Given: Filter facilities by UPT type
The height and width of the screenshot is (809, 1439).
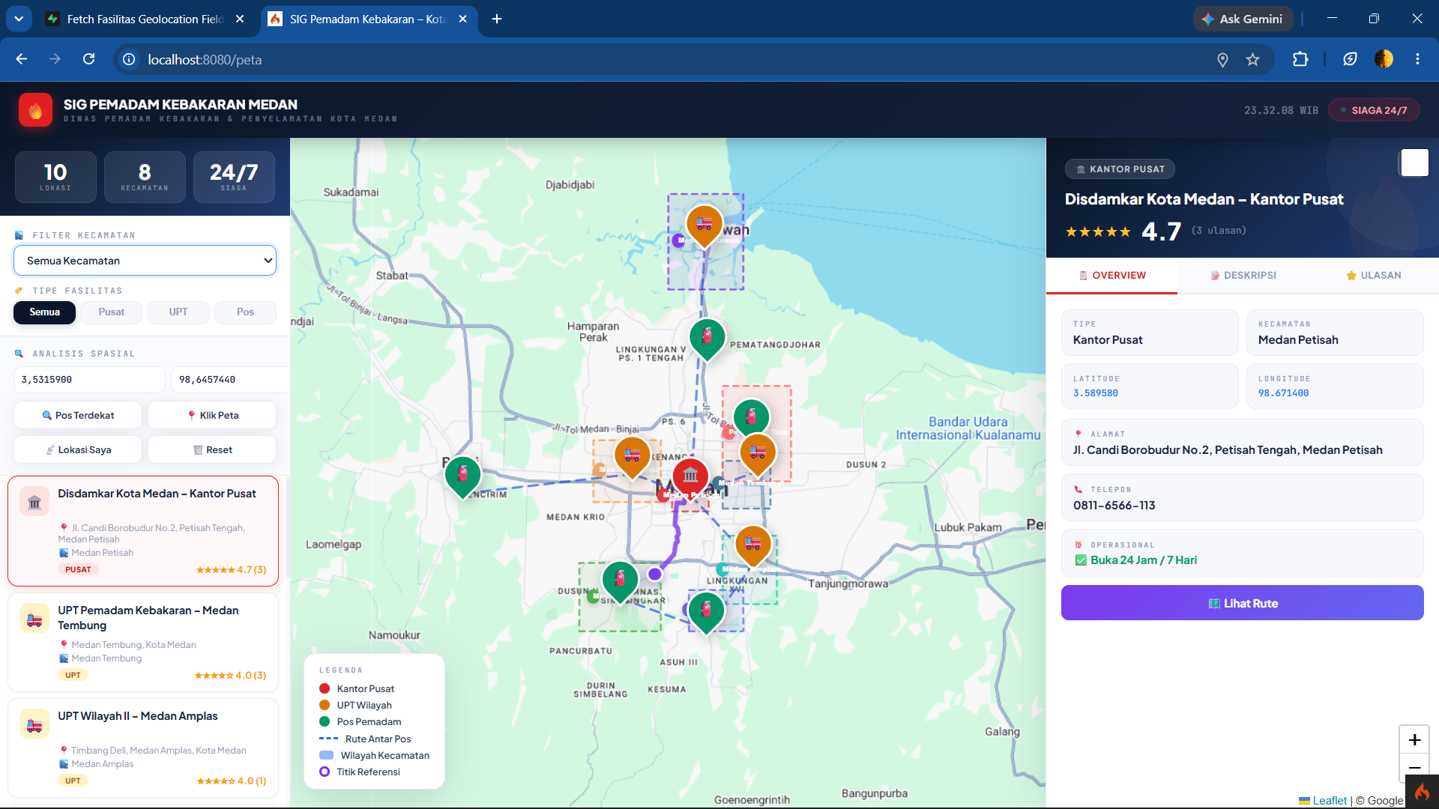Looking at the screenshot, I should click(178, 312).
